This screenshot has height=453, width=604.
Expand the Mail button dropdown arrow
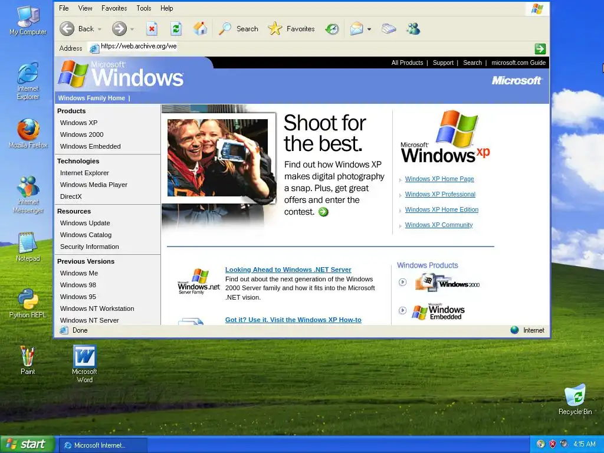[x=369, y=29]
